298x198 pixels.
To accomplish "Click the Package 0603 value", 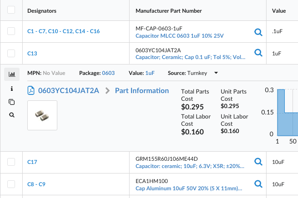I will tap(108, 73).
